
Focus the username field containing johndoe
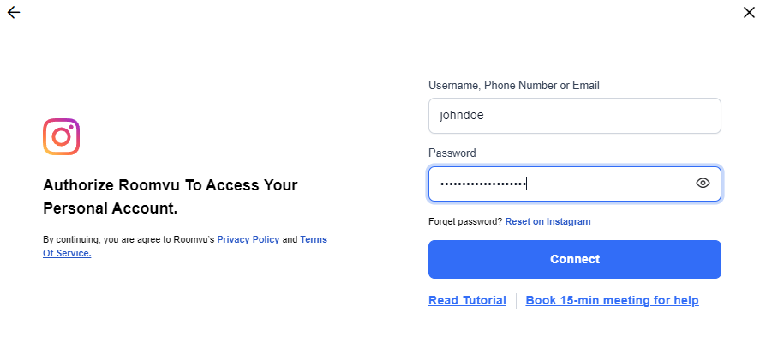(574, 116)
